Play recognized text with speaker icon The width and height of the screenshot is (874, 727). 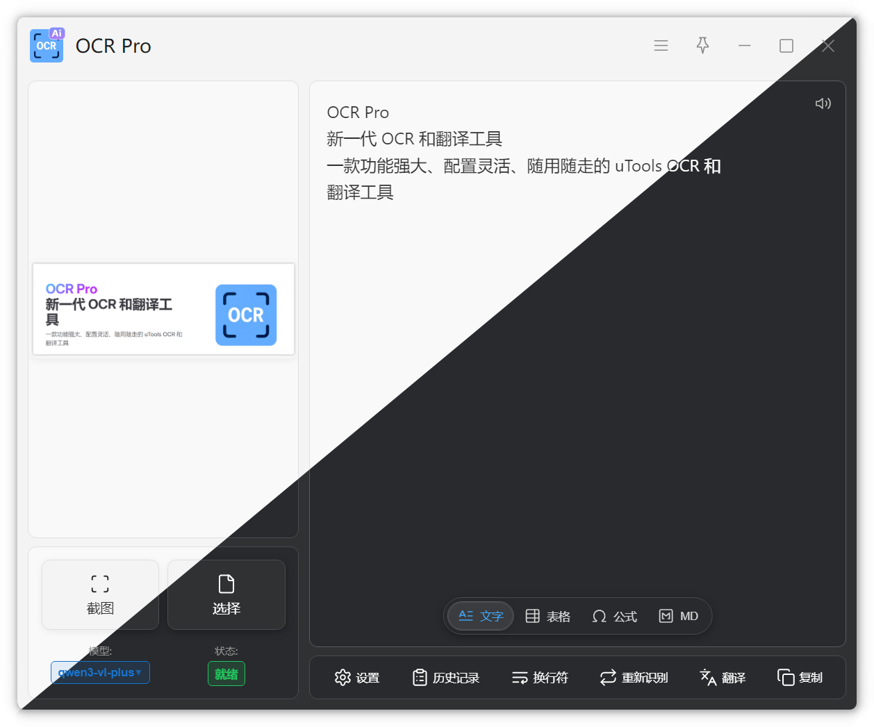pos(823,103)
